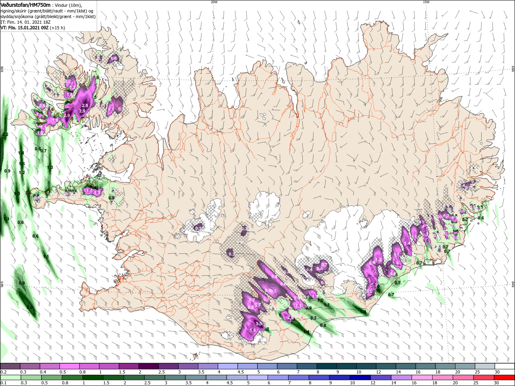Image resolution: width=515 pixels, height=386 pixels.
Task: Click the lower red-pink swatch labeled 25
Action: pos(484,378)
